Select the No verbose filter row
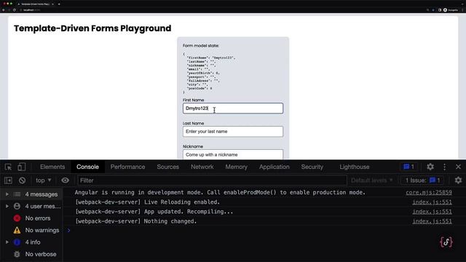This screenshot has height=262, width=466. 31,254
